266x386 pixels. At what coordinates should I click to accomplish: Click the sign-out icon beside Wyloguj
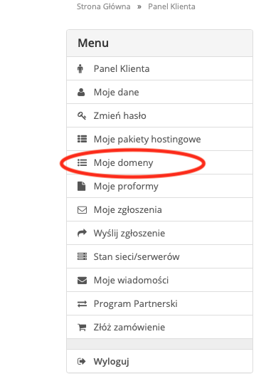tap(82, 361)
